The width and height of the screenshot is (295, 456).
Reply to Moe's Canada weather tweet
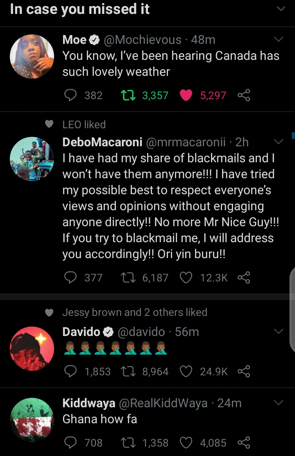pos(71,95)
